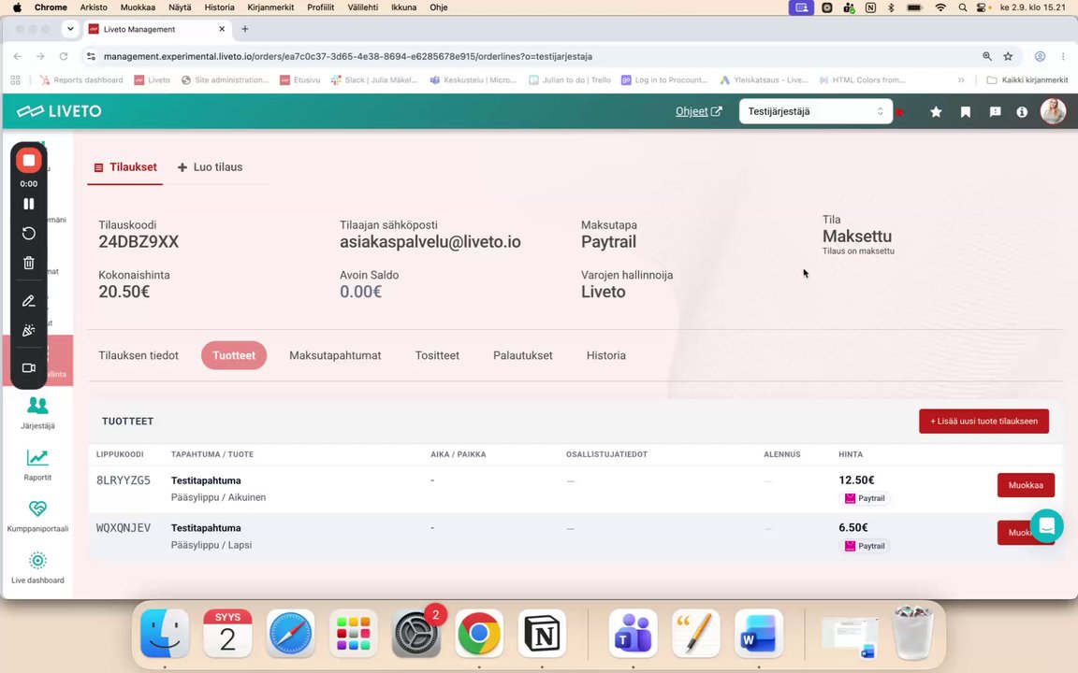Switch to the Historia tab
Image resolution: width=1078 pixels, height=673 pixels.
(x=605, y=356)
